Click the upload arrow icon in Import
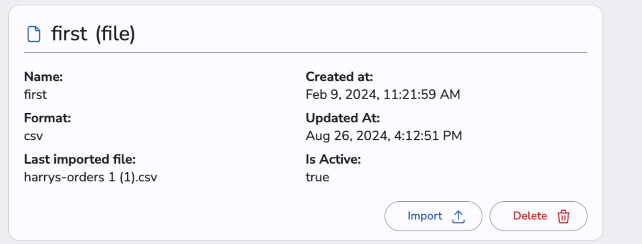The height and width of the screenshot is (244, 642). click(459, 216)
